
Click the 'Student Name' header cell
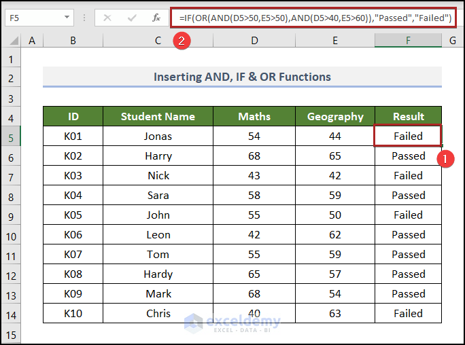click(158, 116)
